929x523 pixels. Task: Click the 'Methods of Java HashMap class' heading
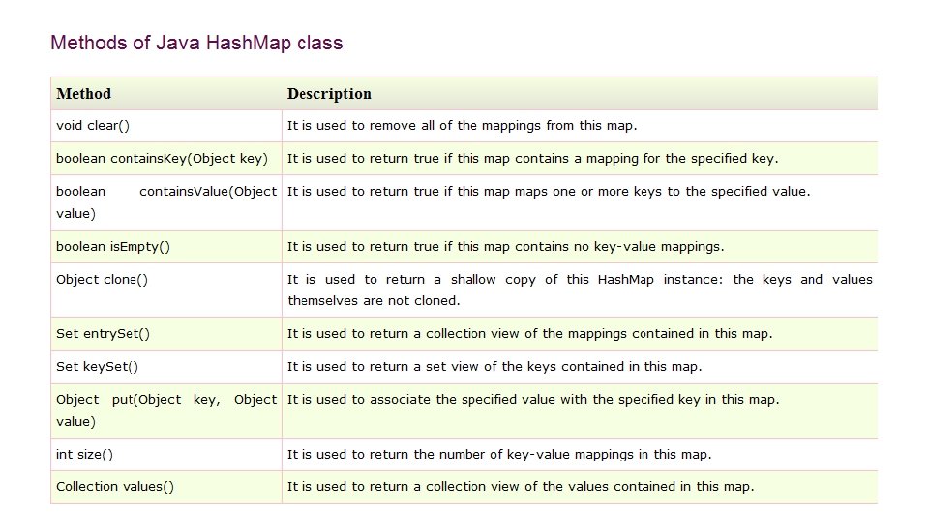coord(196,43)
